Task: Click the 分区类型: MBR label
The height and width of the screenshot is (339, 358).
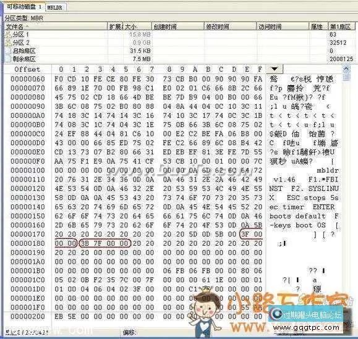Action: point(24,19)
